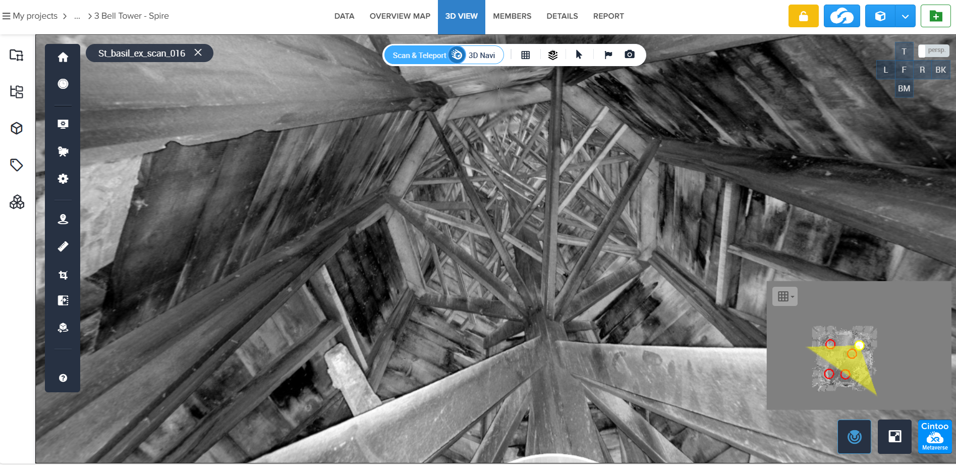
Task: Select the crop tool
Action: tap(63, 275)
